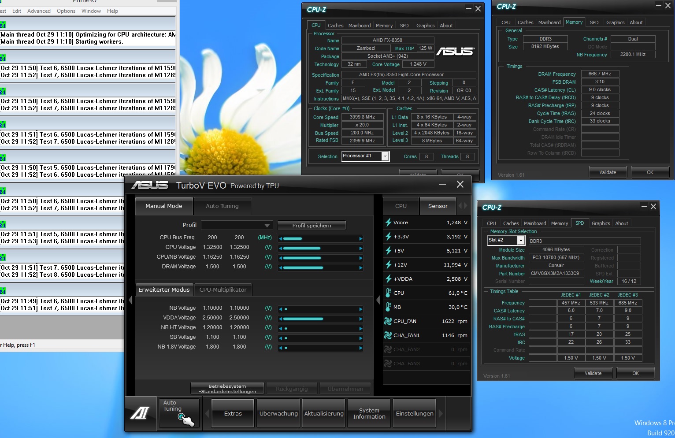Adjust the CPU/NB Voltage slider

click(320, 258)
